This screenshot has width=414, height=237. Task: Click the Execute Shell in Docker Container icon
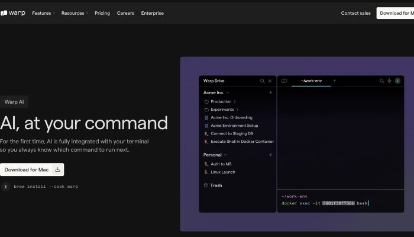pyautogui.click(x=206, y=142)
